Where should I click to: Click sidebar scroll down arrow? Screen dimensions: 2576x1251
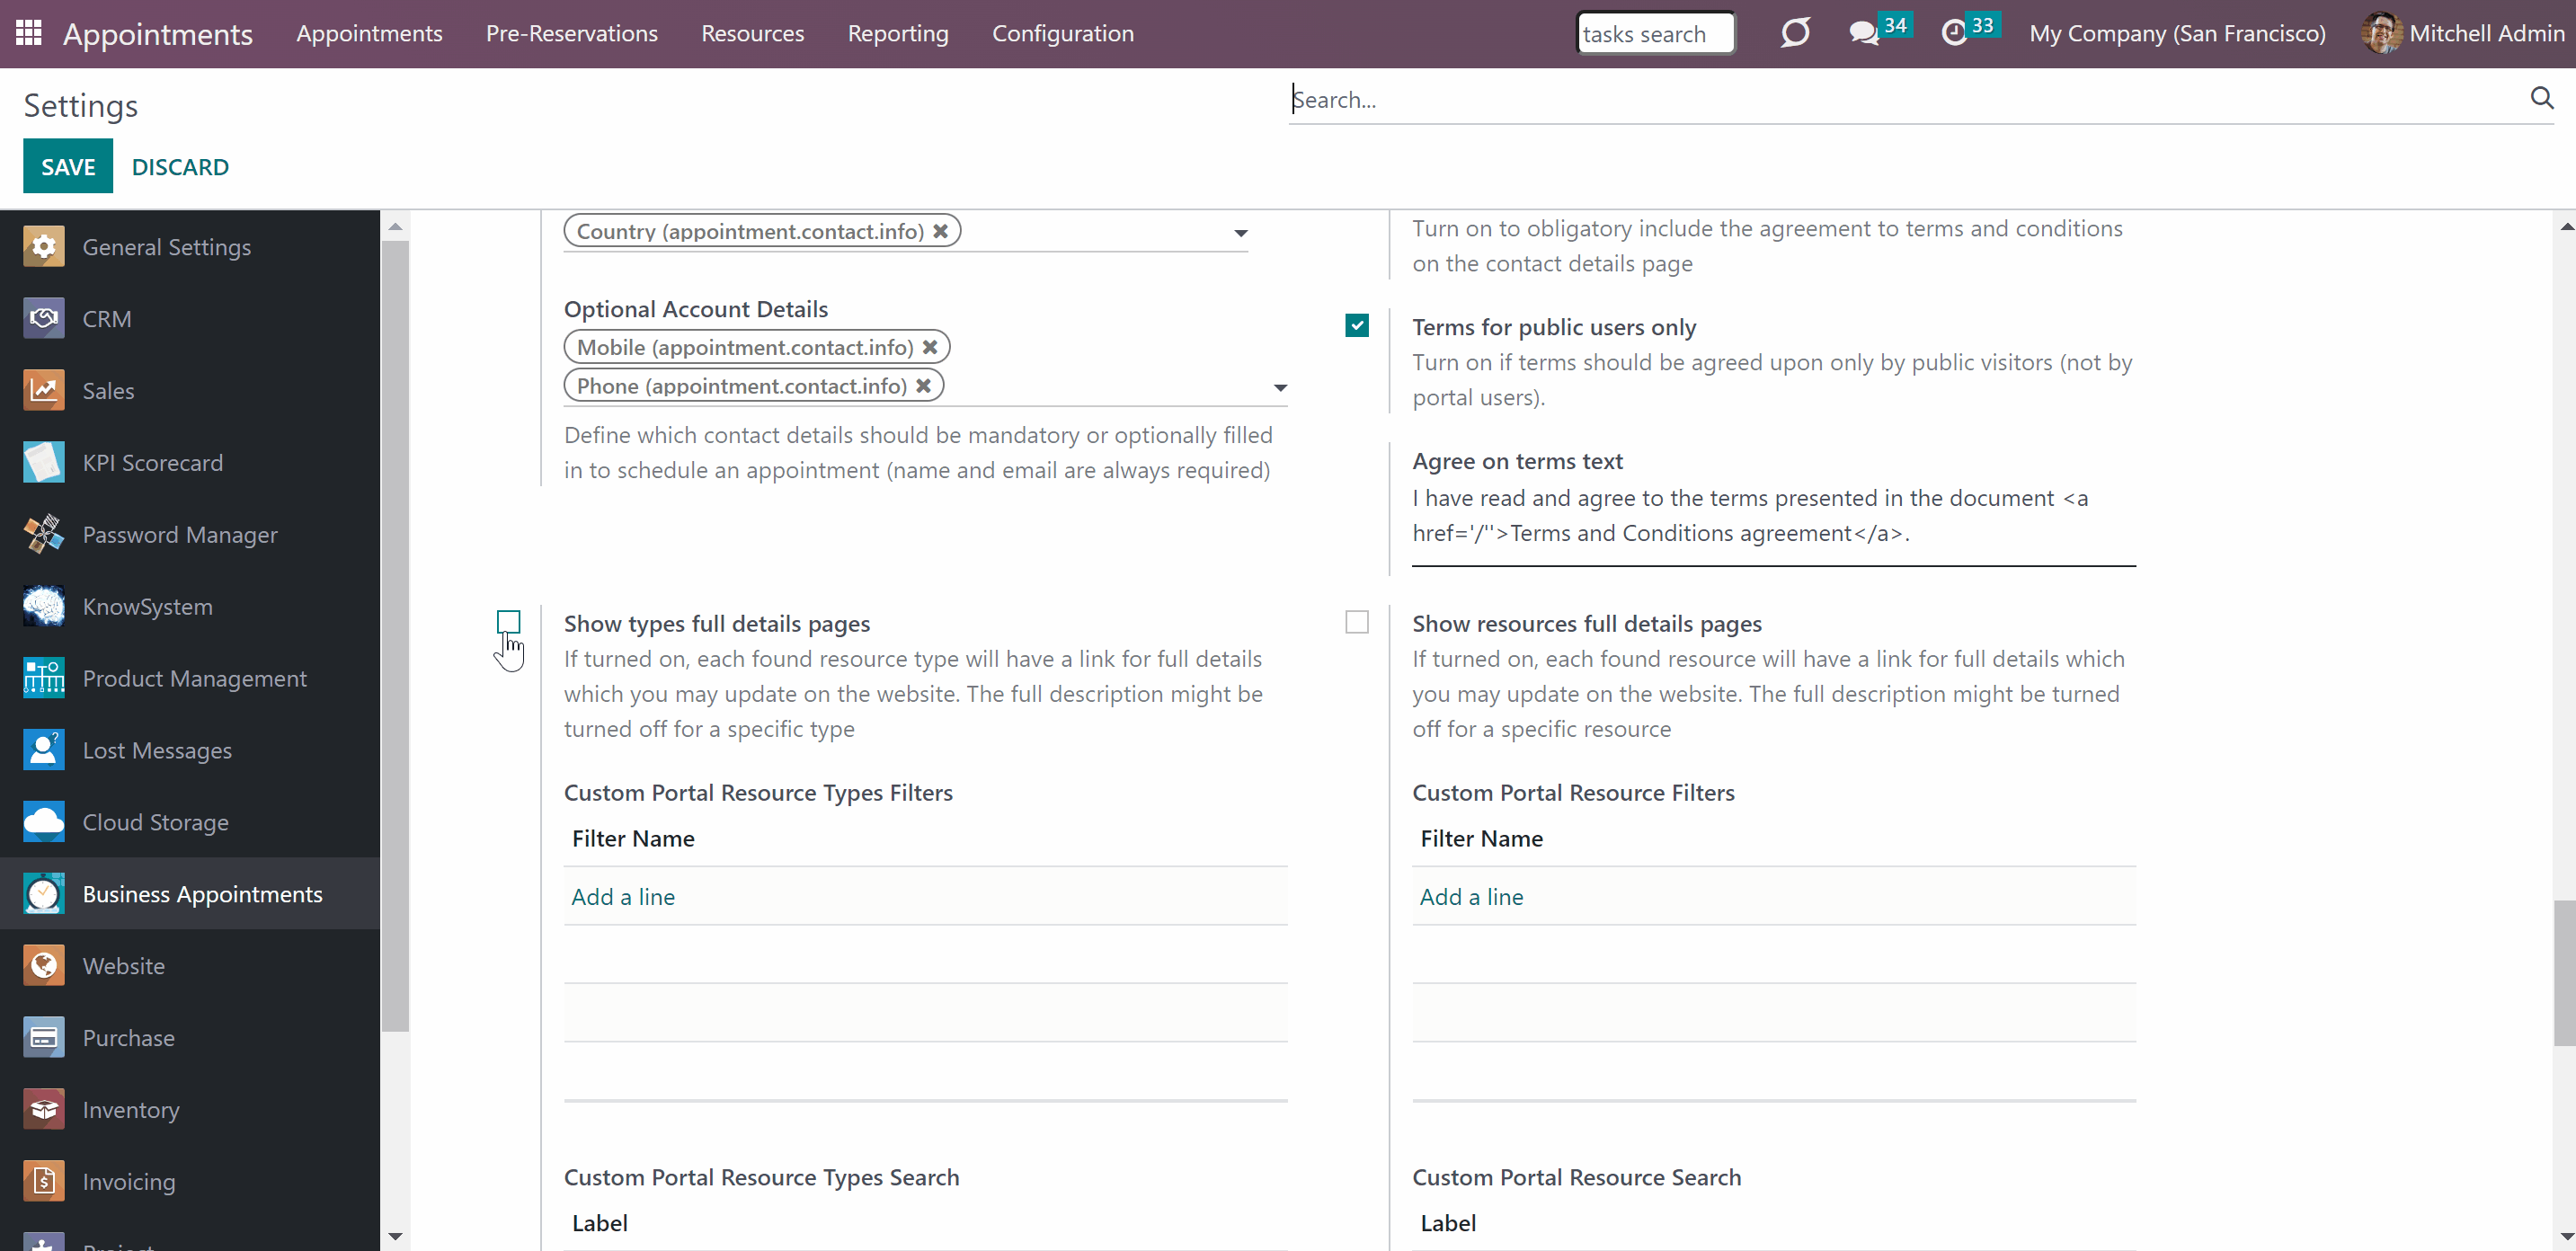click(396, 1237)
